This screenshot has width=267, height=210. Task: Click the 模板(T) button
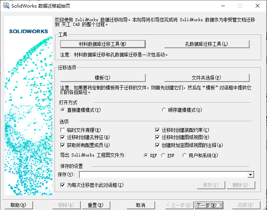(103, 78)
